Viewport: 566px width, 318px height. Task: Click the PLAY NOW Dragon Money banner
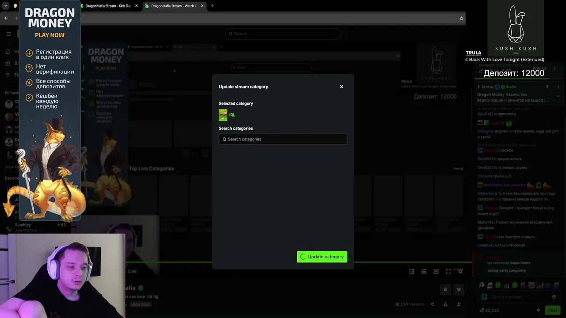[50, 35]
